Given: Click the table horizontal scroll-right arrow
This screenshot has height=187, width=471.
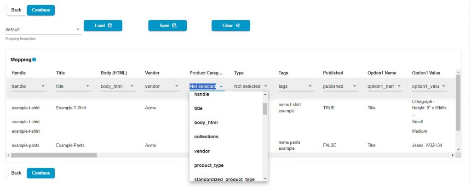Looking at the screenshot, I should [453, 155].
